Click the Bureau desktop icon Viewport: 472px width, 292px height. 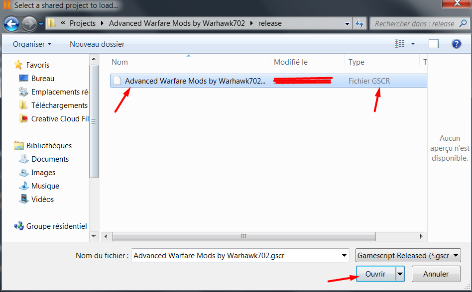pyautogui.click(x=23, y=78)
